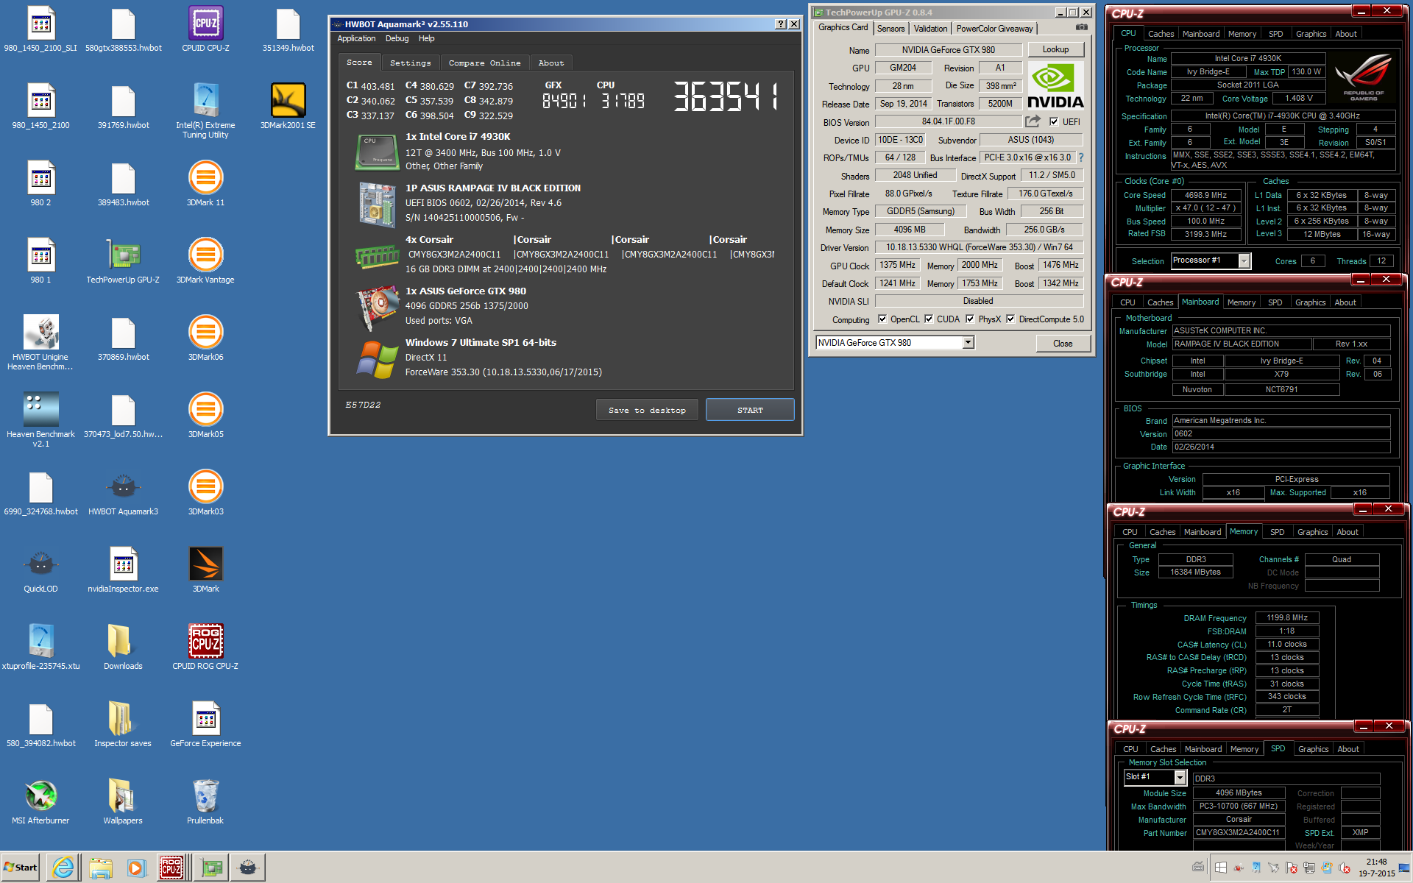
Task: Toggle OpenCL computing checkbox
Action: (882, 319)
